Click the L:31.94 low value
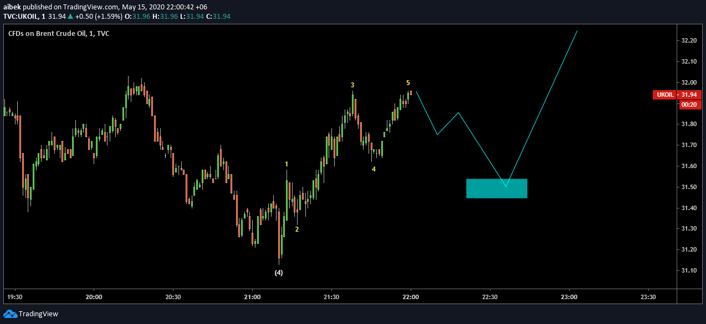Image resolution: width=706 pixels, height=324 pixels. coord(191,16)
